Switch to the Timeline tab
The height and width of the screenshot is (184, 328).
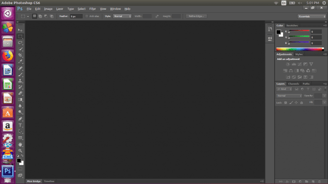click(49, 181)
